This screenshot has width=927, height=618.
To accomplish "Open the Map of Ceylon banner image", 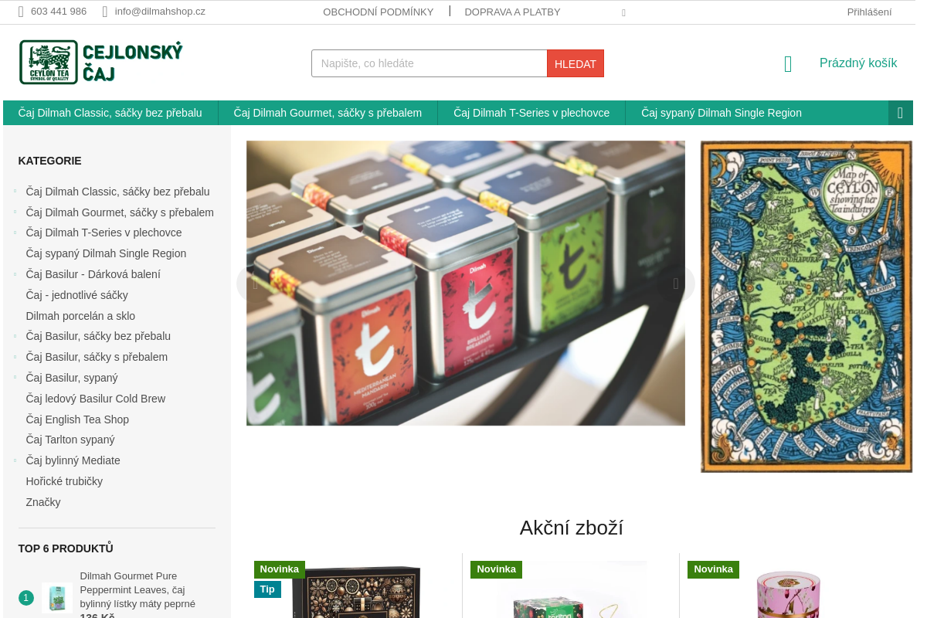I will tap(806, 306).
